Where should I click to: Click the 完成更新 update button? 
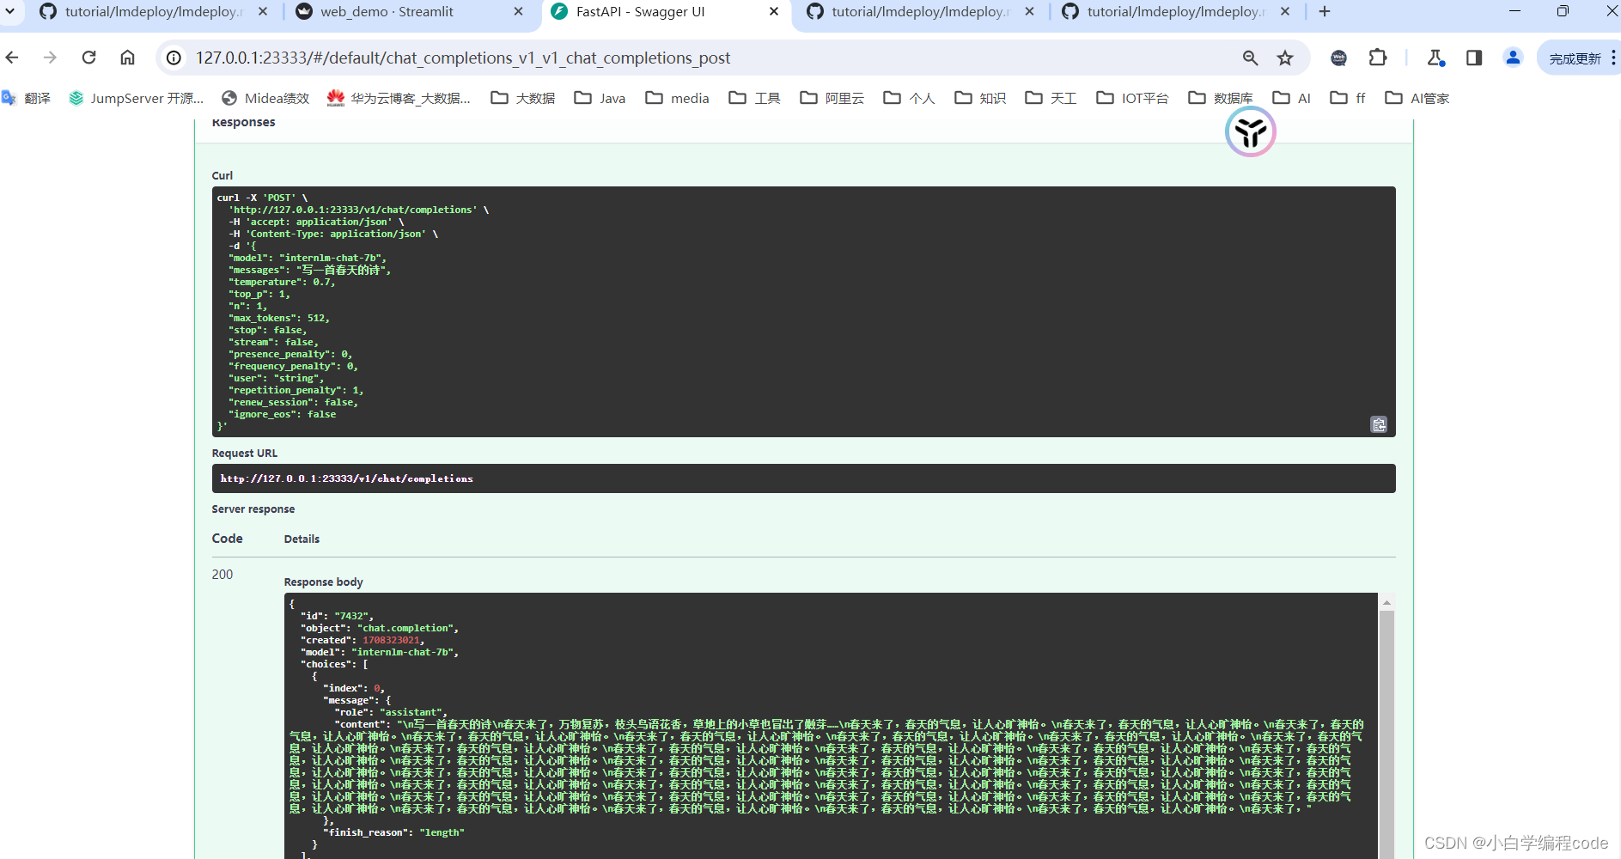pyautogui.click(x=1575, y=58)
